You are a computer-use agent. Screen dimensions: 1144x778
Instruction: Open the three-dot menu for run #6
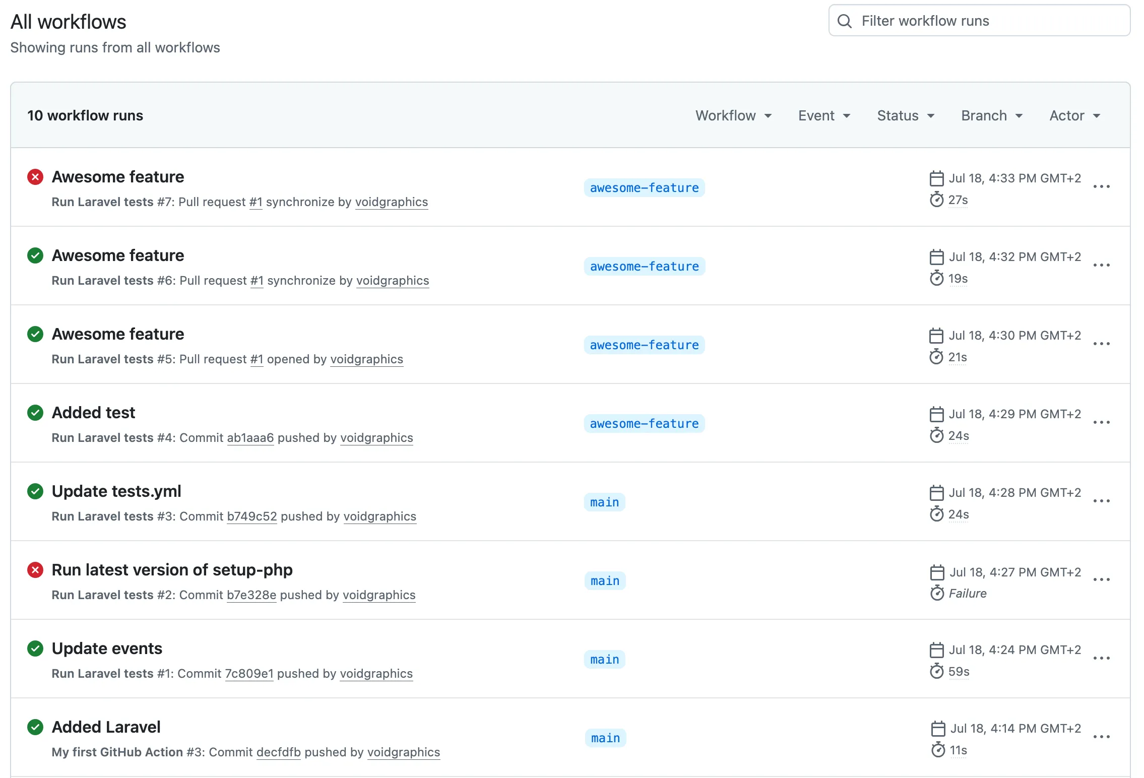coord(1102,266)
